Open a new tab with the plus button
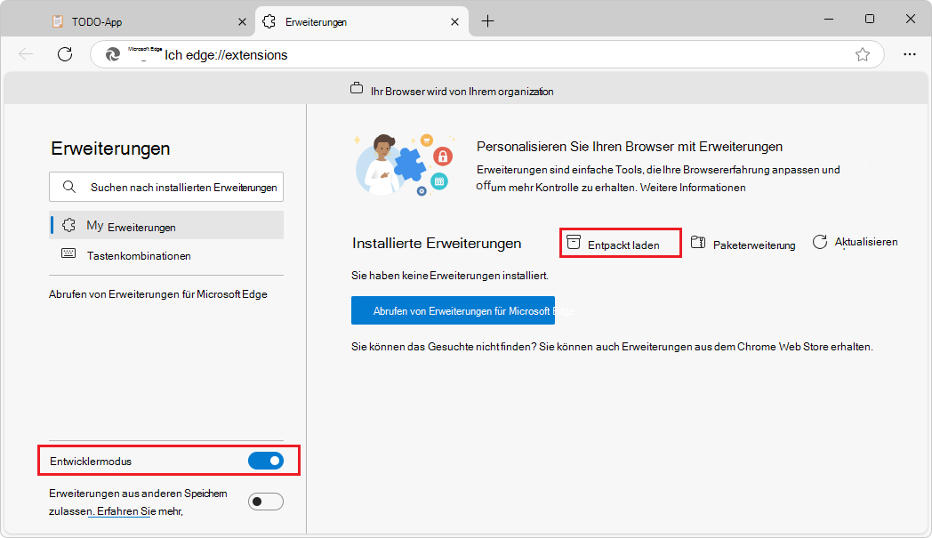The height and width of the screenshot is (538, 932). point(487,20)
